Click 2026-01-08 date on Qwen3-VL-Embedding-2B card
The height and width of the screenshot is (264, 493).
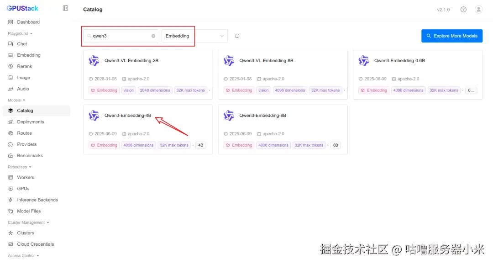(103, 79)
